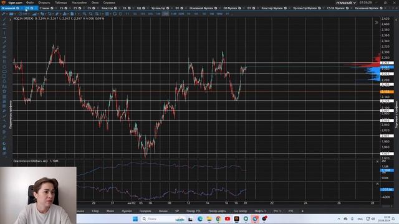
Task: Close the Стакан tab
Action: click(x=55, y=8)
